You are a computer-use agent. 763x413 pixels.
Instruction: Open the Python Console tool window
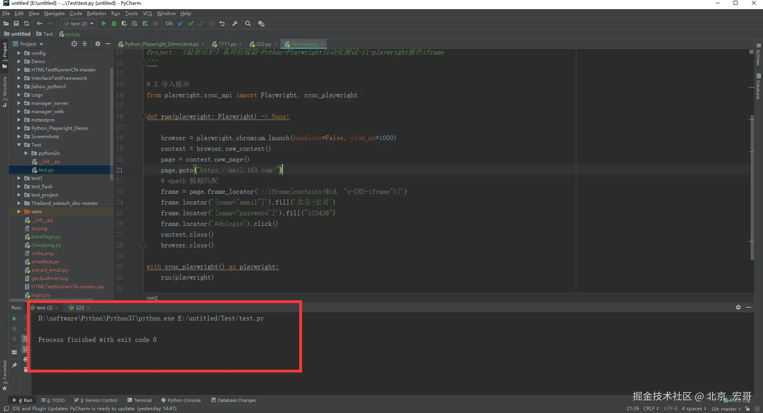(x=181, y=400)
